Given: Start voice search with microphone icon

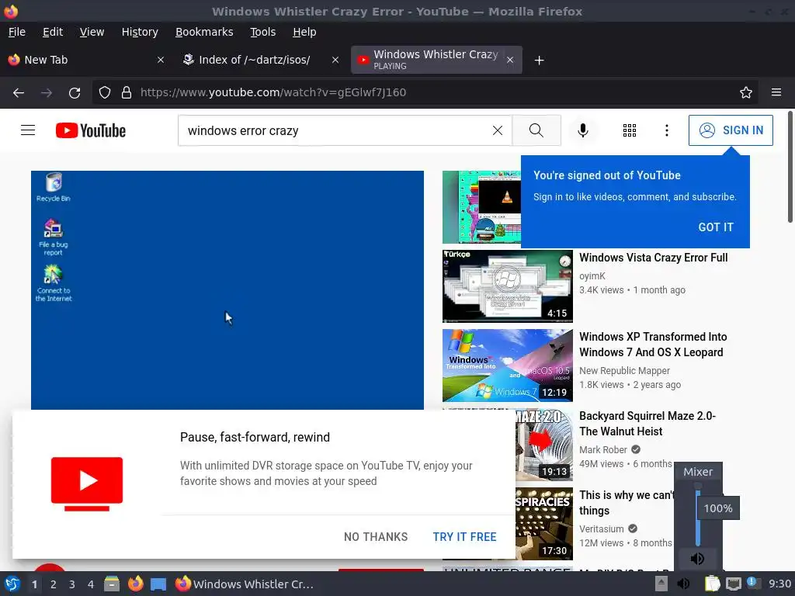Looking at the screenshot, I should coord(583,130).
